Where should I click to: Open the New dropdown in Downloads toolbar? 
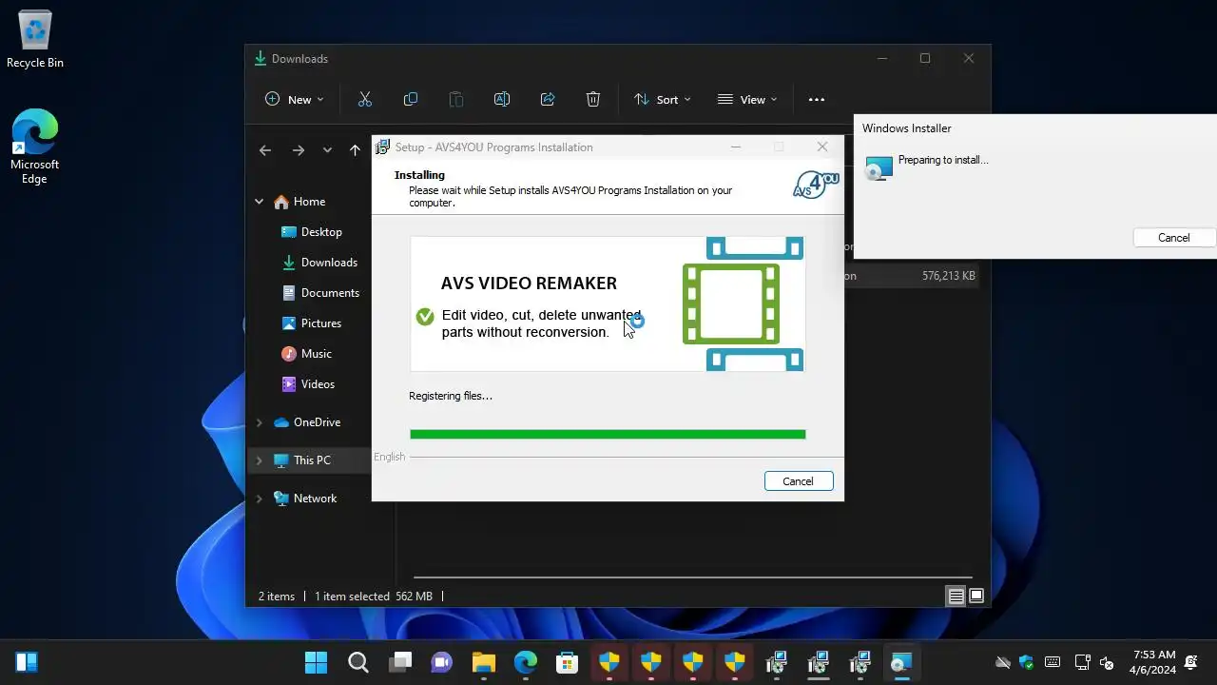[294, 99]
